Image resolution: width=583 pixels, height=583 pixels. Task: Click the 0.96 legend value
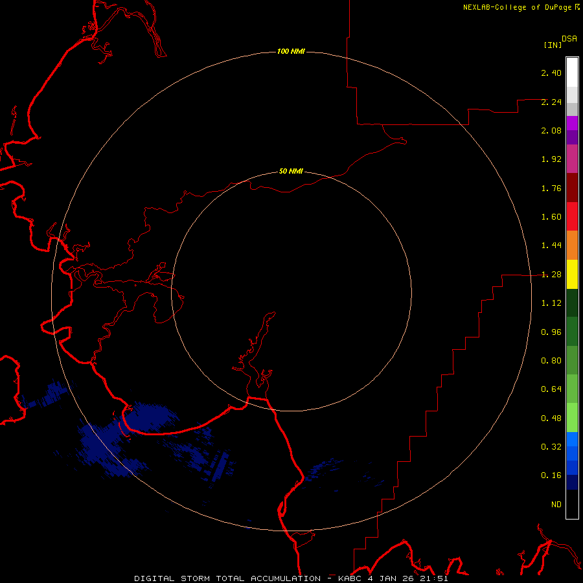tap(551, 332)
